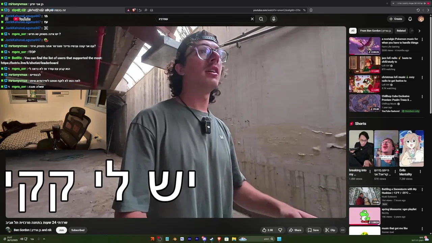
Task: Open File Explorer from the taskbar
Action: [x=234, y=239]
